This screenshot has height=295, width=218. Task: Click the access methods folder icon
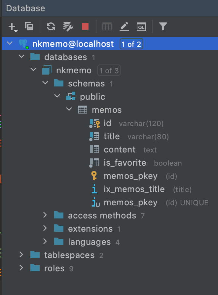tap(59, 215)
